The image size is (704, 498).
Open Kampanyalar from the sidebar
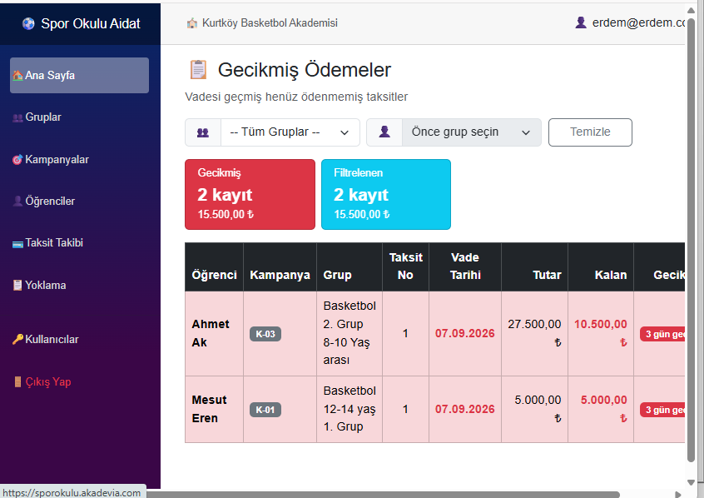[79, 160]
